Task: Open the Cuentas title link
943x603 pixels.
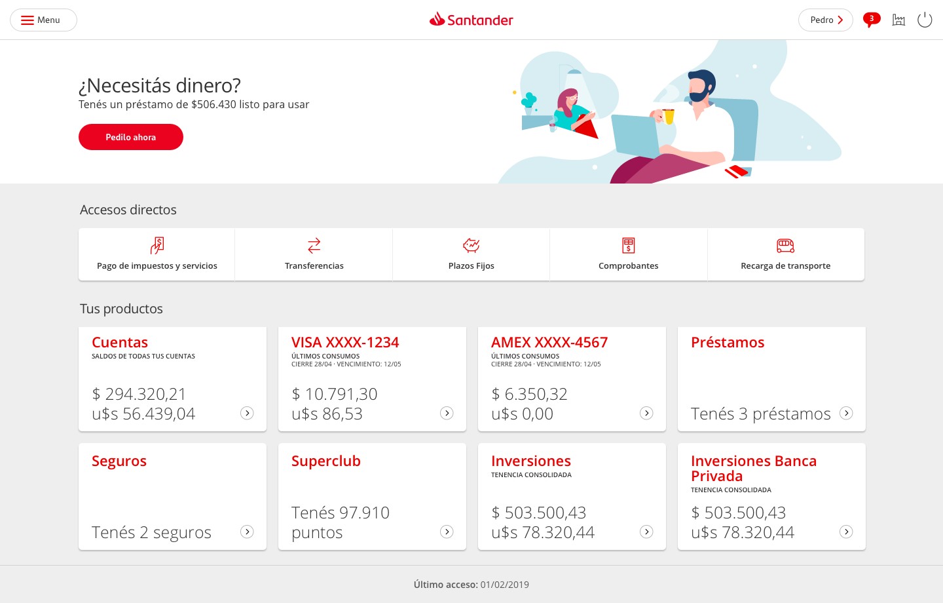Action: 120,342
